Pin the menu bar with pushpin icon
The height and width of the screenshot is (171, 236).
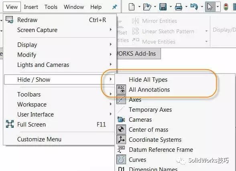(115, 7)
